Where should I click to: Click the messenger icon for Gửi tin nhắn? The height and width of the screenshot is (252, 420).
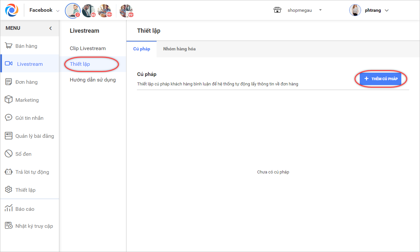click(9, 118)
